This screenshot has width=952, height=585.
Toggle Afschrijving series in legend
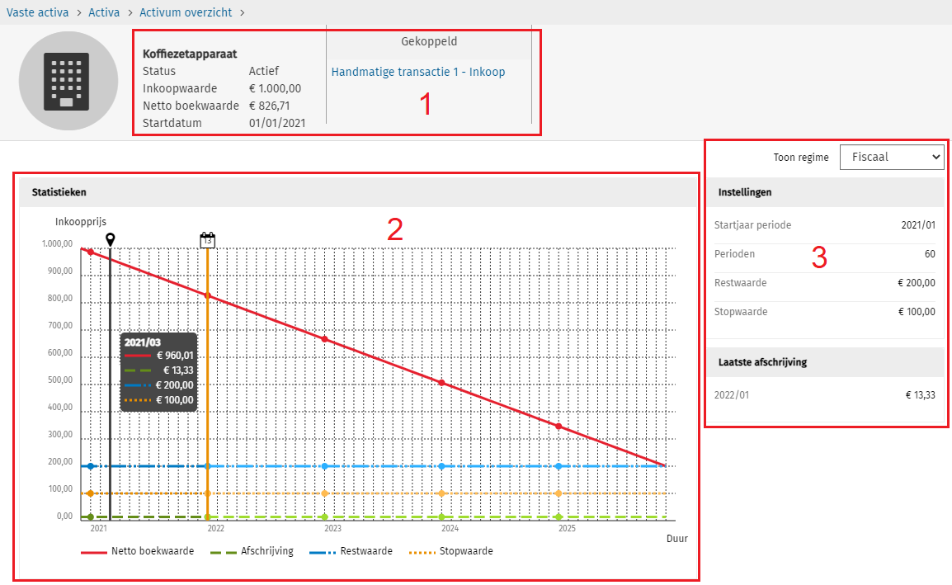(252, 551)
